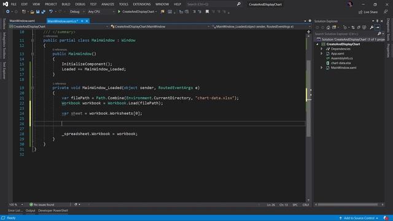Toggle Show All Files in Solution Explorer
The image size is (393, 221).
coord(364,27)
